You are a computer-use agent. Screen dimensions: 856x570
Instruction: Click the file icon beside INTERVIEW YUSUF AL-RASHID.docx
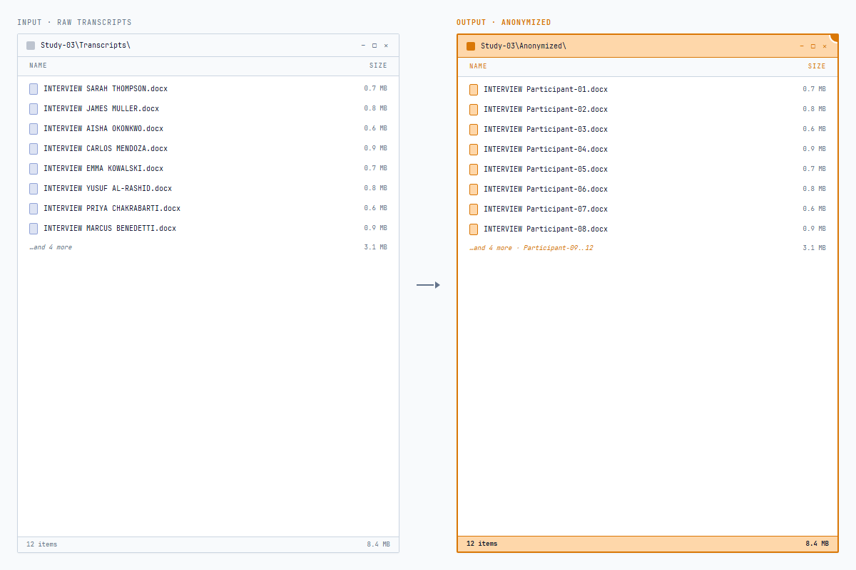pyautogui.click(x=33, y=188)
